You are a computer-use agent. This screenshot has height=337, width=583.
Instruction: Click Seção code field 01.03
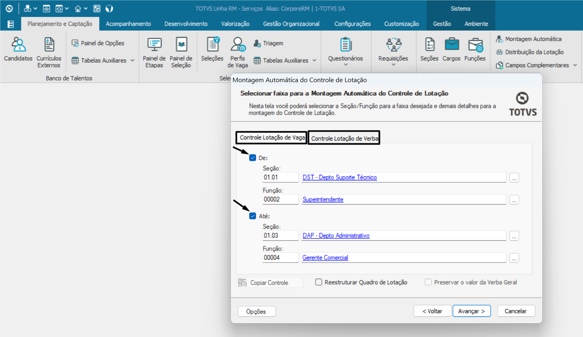tap(280, 236)
